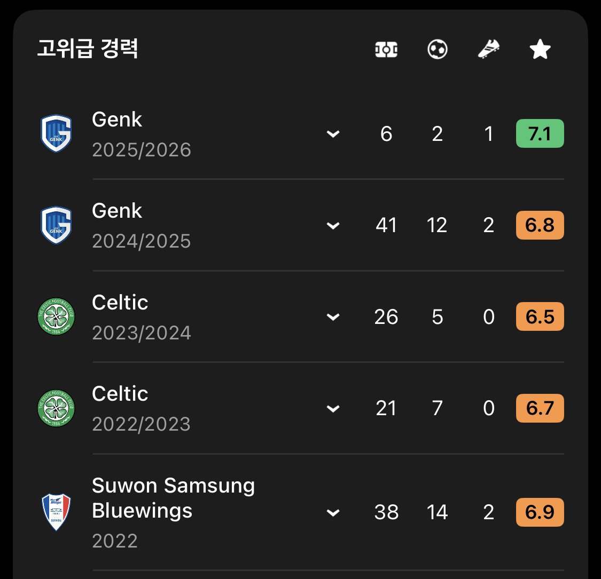
Task: Tap the assists boot icon
Action: point(489,50)
